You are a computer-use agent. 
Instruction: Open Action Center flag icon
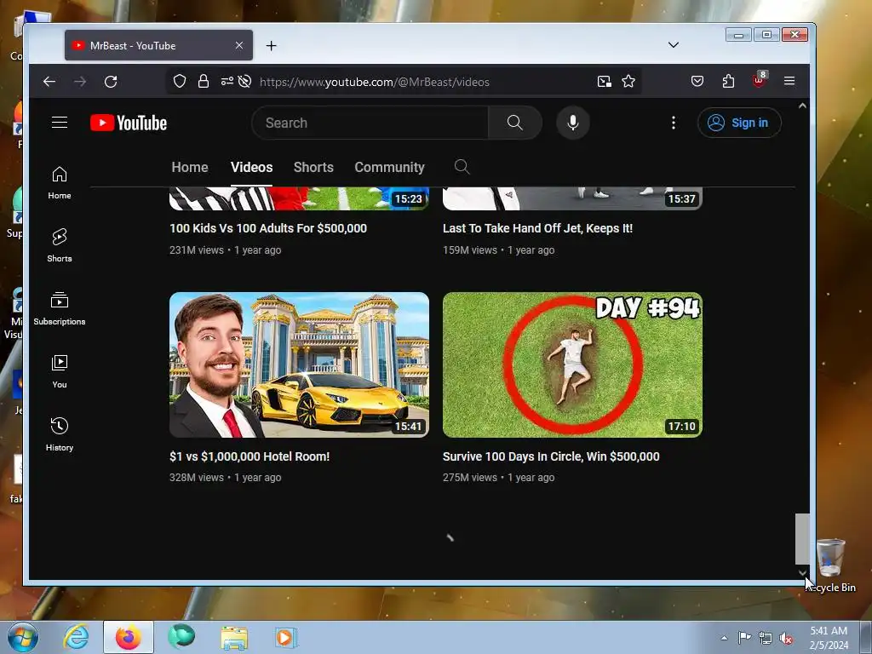[x=744, y=637]
